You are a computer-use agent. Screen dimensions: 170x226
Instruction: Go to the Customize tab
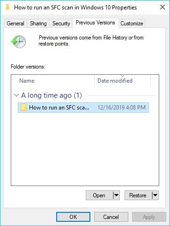click(x=132, y=23)
